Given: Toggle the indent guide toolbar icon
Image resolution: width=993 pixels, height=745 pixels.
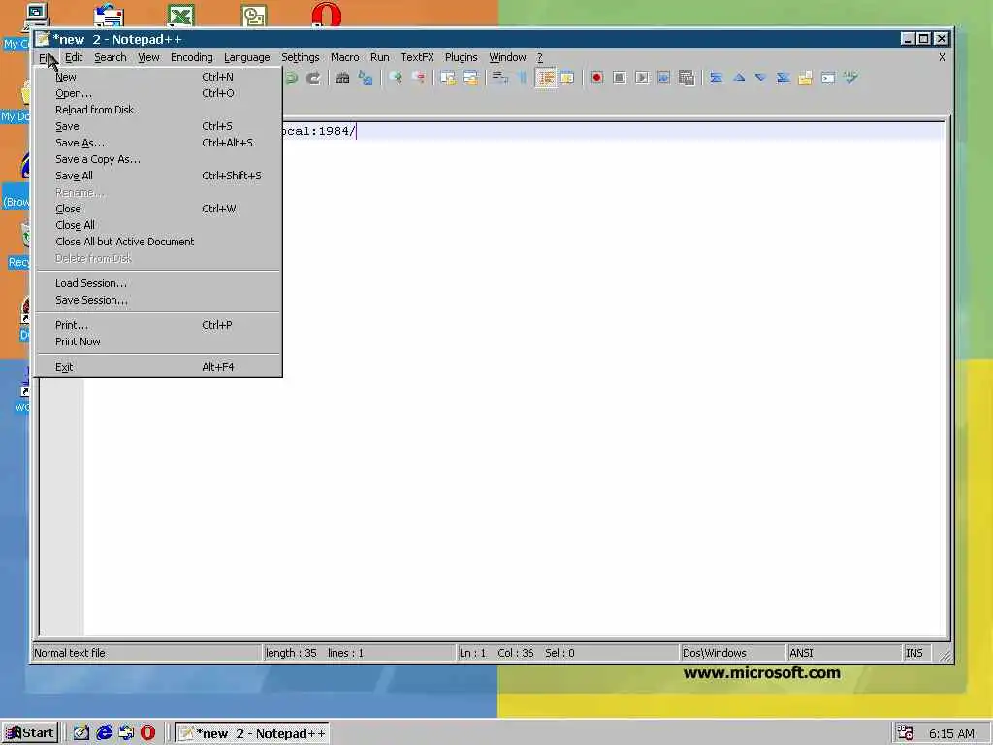Looking at the screenshot, I should [x=545, y=78].
